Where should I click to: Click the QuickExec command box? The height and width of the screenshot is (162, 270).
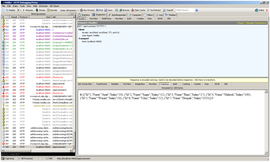(x=38, y=154)
